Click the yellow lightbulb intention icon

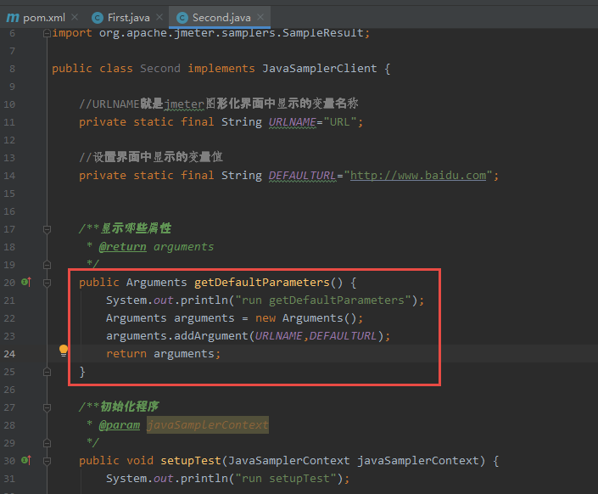[x=63, y=350]
